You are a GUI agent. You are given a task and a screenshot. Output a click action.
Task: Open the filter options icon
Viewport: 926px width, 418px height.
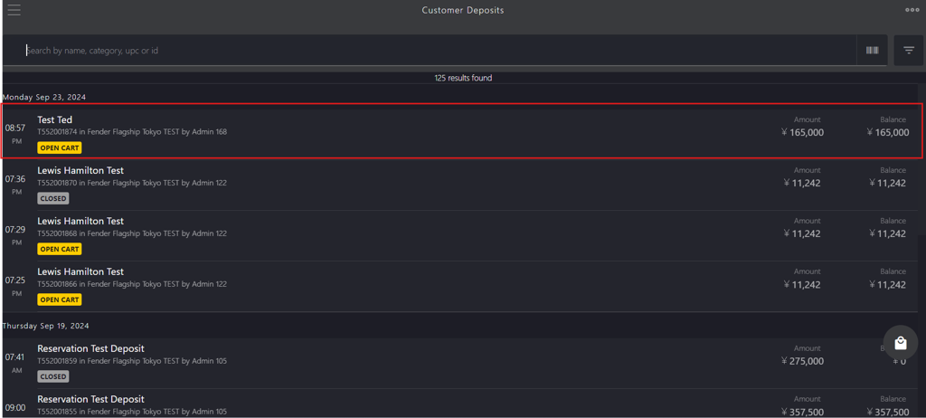909,51
